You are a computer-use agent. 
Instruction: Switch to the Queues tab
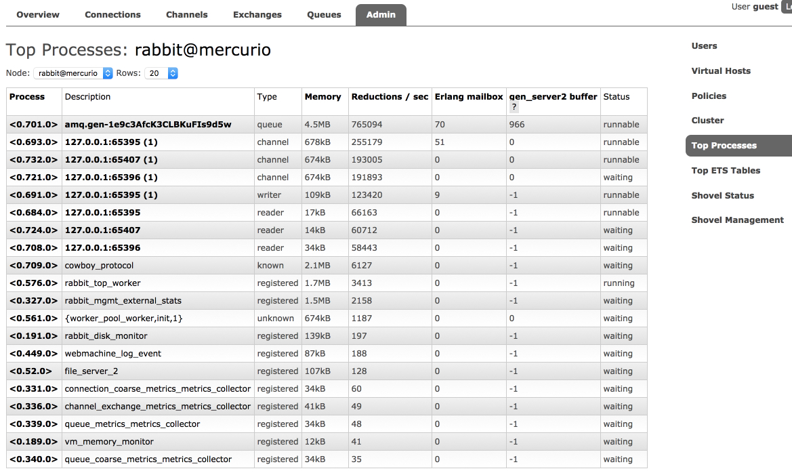324,14
